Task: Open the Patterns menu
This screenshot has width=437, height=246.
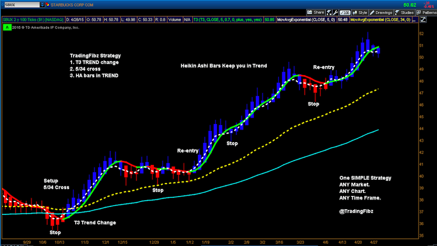Action: tap(426, 13)
